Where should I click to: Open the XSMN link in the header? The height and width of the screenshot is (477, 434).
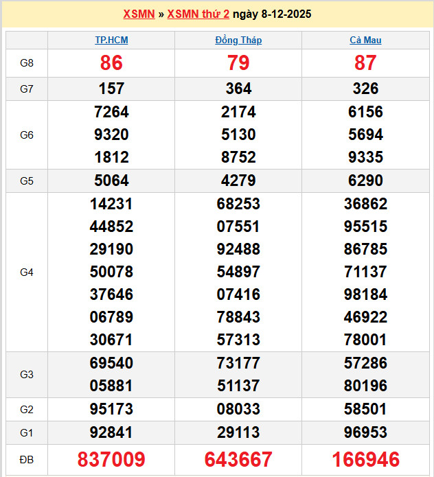[139, 14]
